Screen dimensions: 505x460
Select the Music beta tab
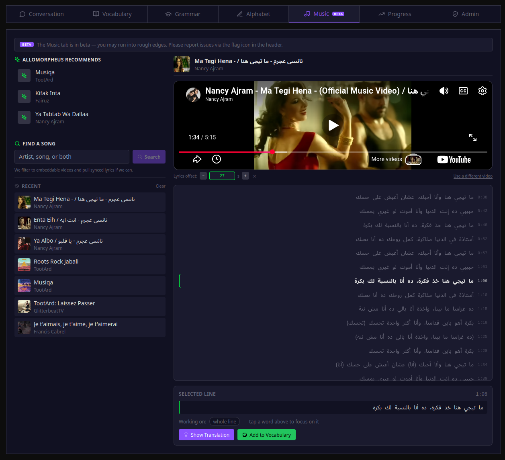coord(324,14)
